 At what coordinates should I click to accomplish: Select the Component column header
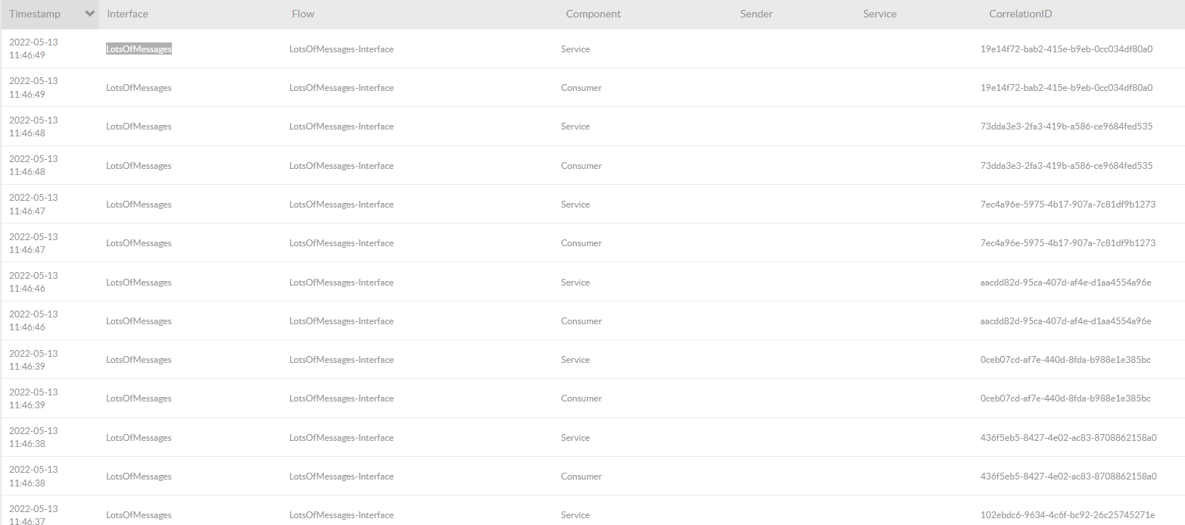[593, 14]
